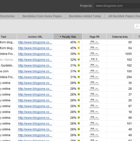Open the anchor URL link in the 101 links row
140x141 pixels.
coord(35,124)
